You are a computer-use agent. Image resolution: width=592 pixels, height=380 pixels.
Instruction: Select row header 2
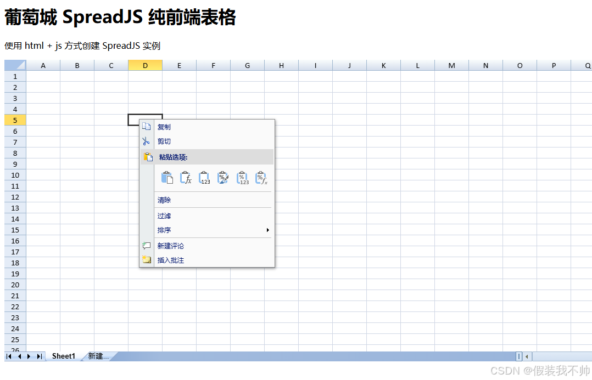(x=15, y=88)
